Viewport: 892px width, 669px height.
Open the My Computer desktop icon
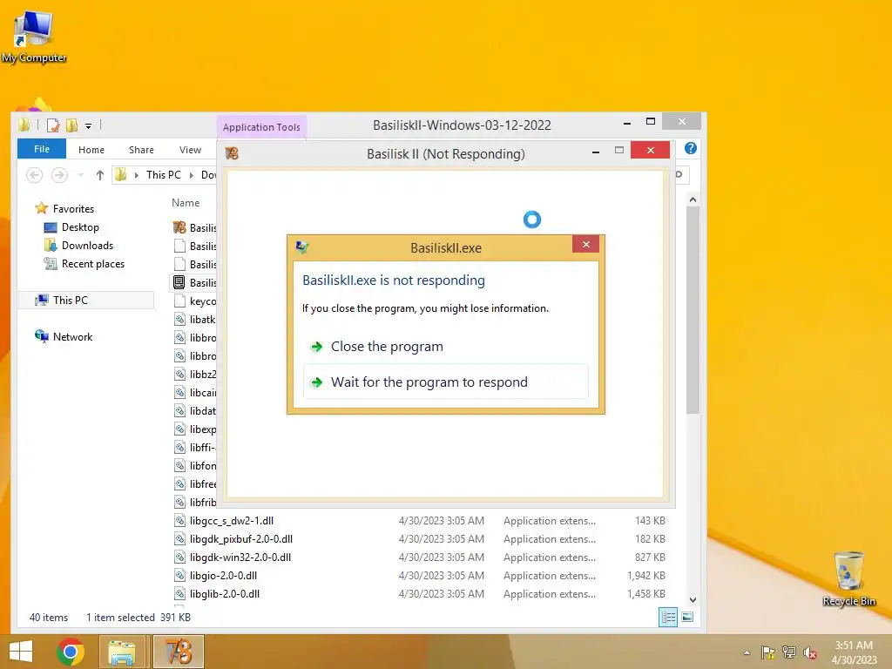(34, 36)
